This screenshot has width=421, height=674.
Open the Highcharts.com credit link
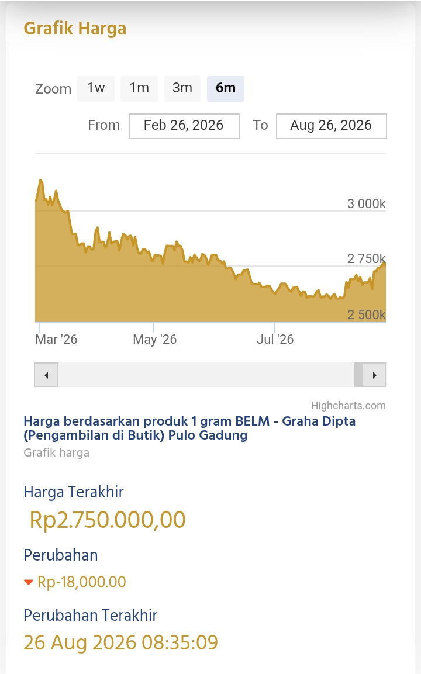(x=348, y=405)
